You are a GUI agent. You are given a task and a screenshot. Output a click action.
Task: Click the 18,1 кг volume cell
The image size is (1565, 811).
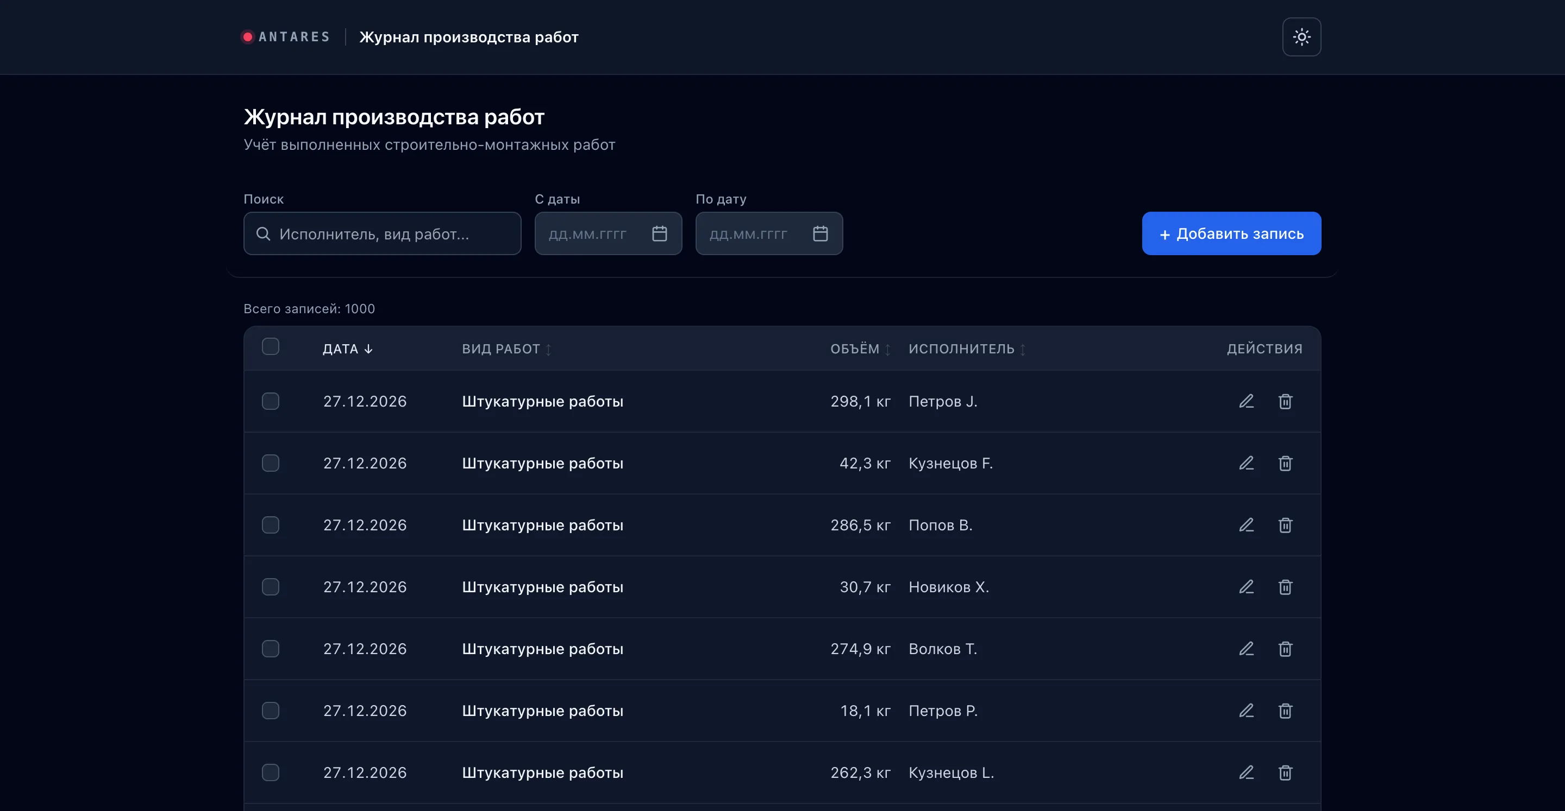coord(865,711)
